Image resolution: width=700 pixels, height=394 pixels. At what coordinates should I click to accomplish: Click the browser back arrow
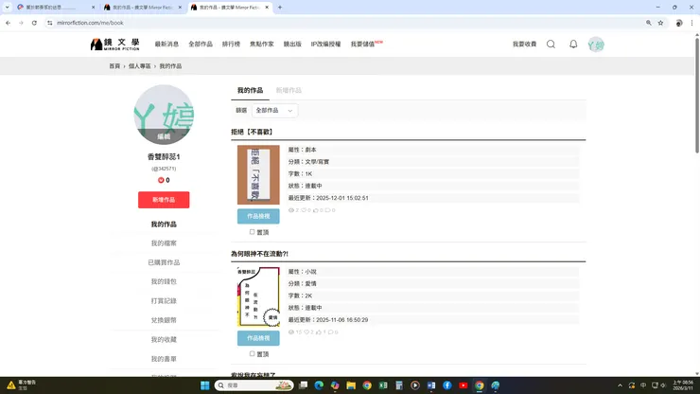coord(8,23)
